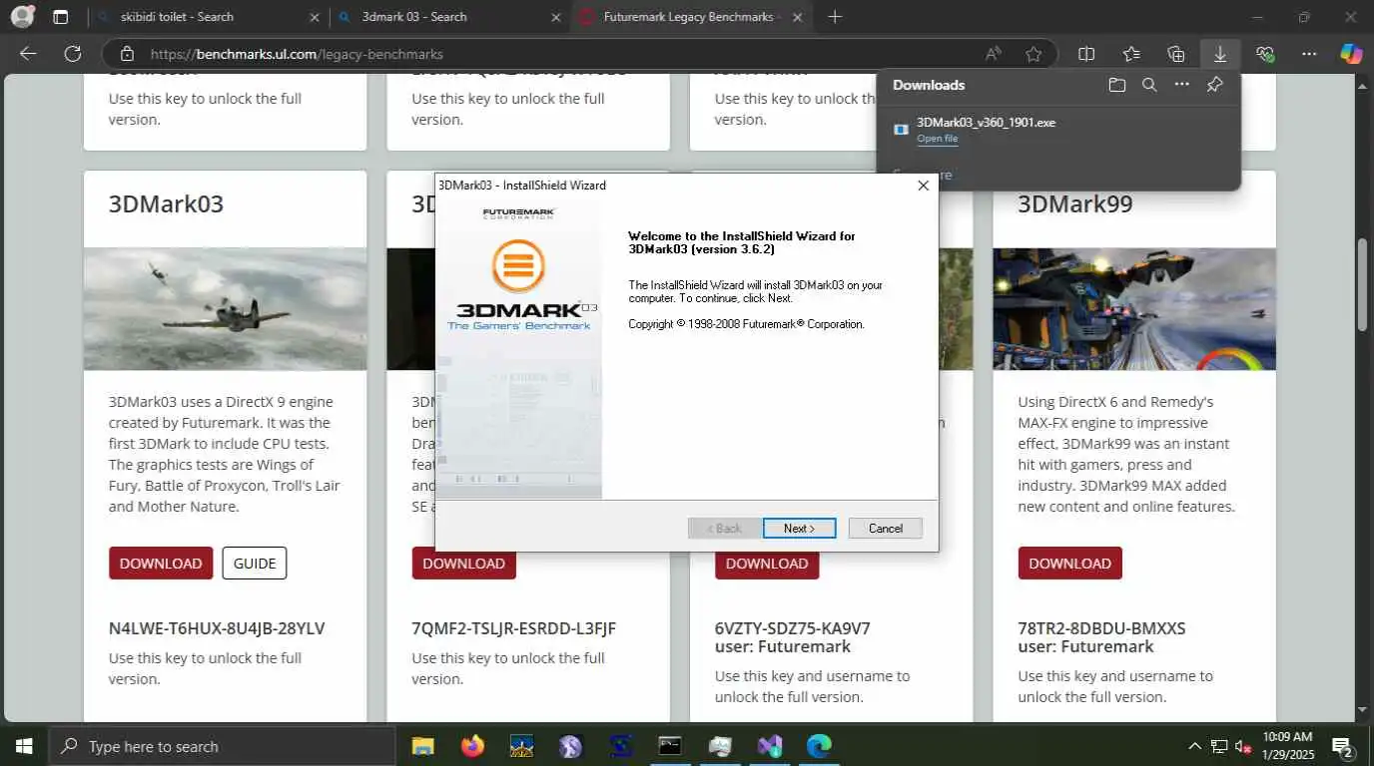Add this page to favorites star icon
Screen dimensions: 1374x766
click(1033, 54)
